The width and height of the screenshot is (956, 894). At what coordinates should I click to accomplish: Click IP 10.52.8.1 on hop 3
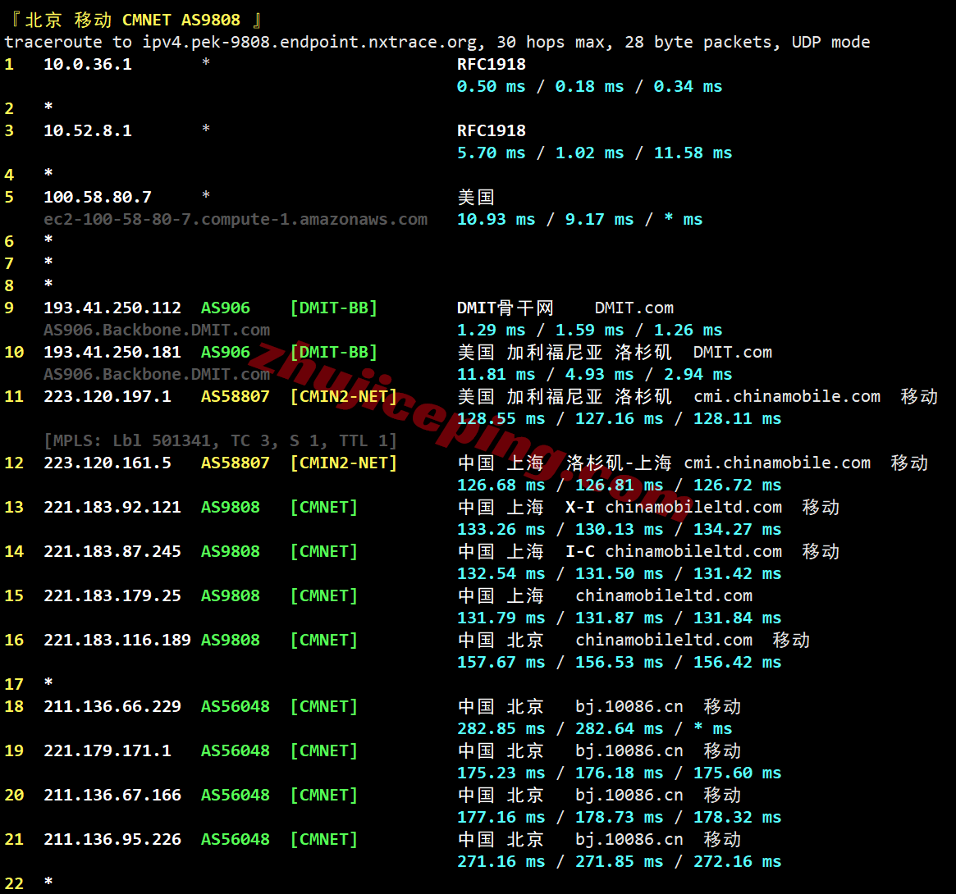(x=88, y=130)
